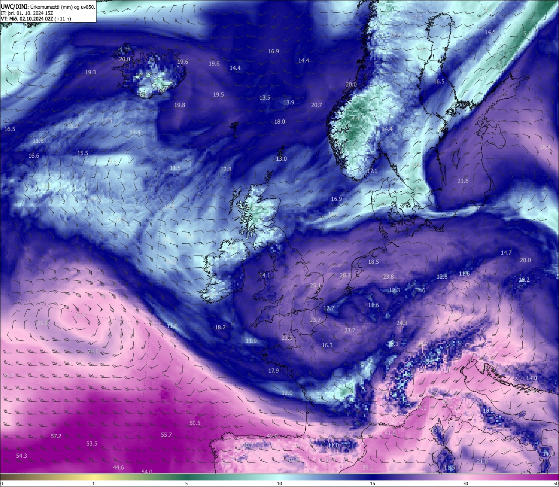Click the colorbar tick label 10

click(279, 484)
